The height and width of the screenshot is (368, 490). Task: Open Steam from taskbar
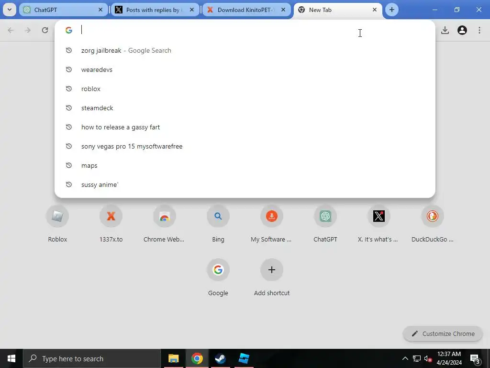(x=220, y=358)
